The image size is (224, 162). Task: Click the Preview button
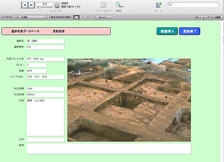point(103,17)
